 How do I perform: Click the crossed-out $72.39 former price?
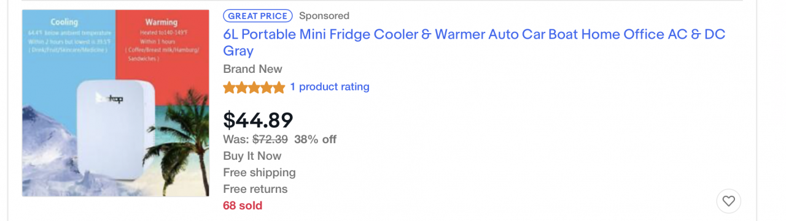pyautogui.click(x=270, y=139)
